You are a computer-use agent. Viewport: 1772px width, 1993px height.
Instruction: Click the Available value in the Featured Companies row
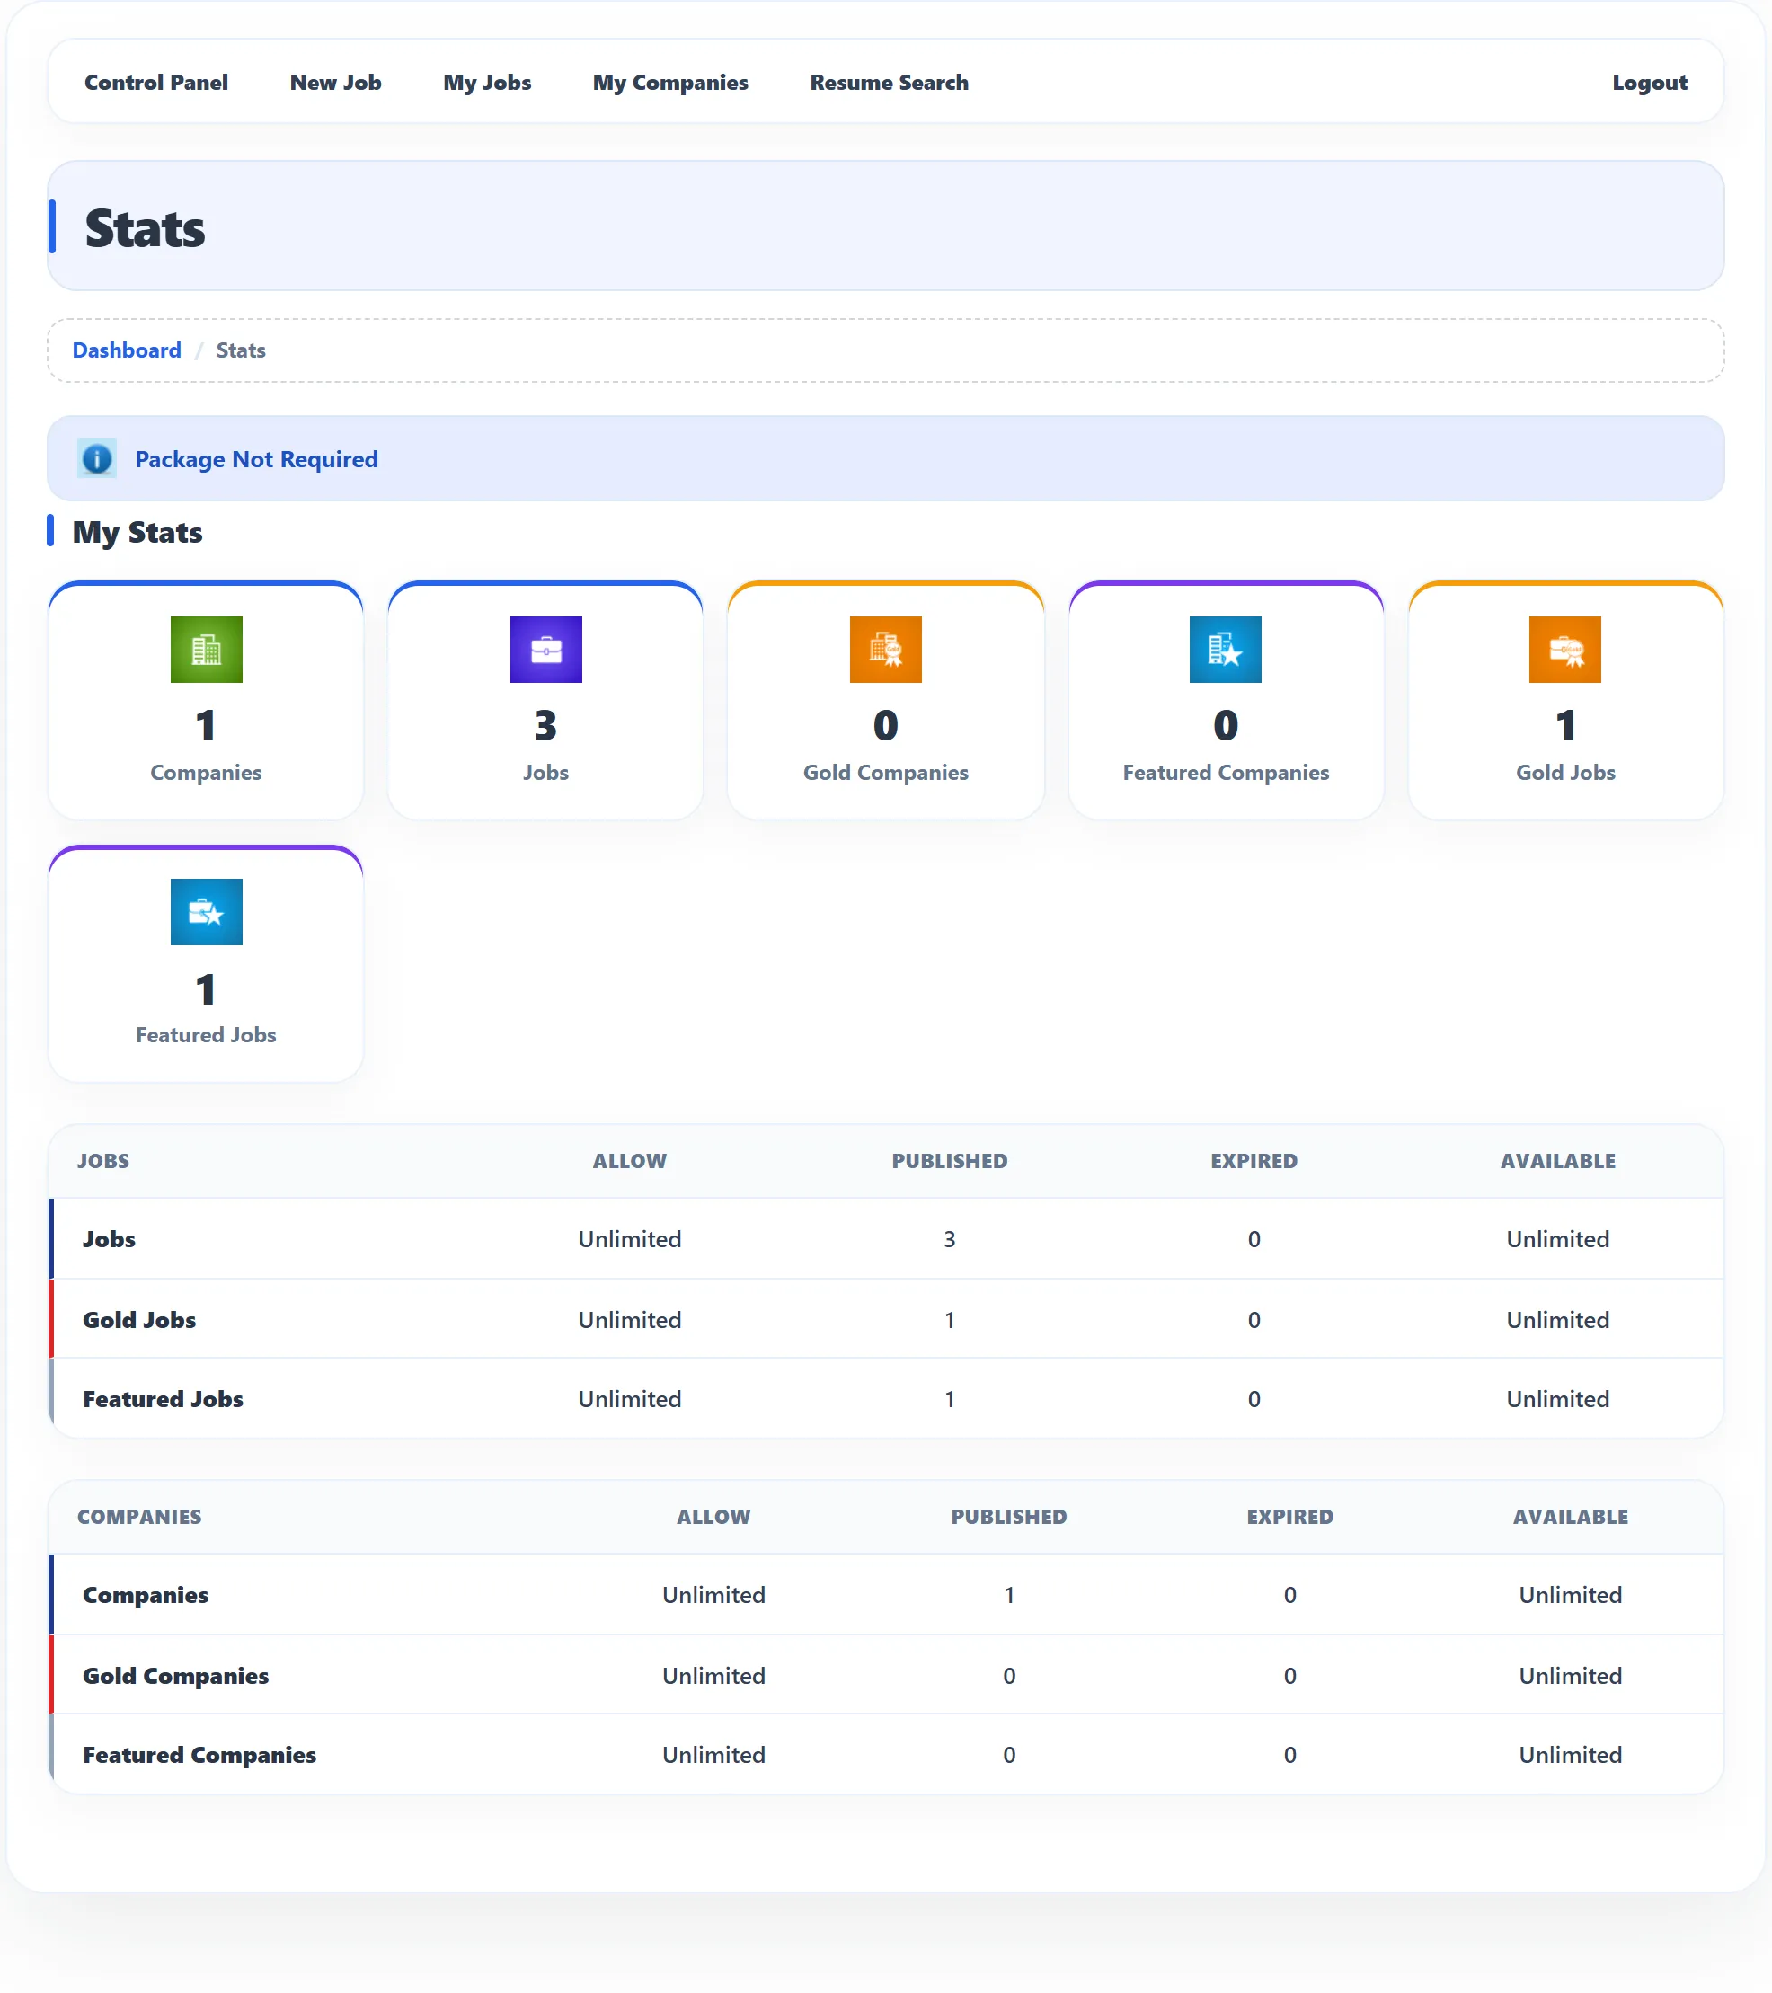pyautogui.click(x=1570, y=1754)
